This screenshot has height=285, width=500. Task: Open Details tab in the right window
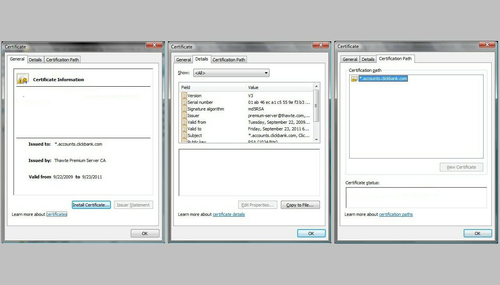pyautogui.click(x=368, y=59)
